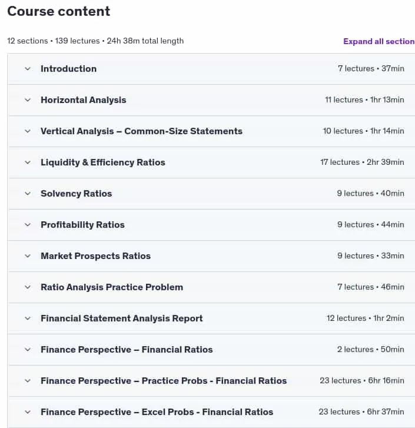Open the Ratio Analysis Practice Problem chevron
This screenshot has height=428, width=415.
pos(28,287)
